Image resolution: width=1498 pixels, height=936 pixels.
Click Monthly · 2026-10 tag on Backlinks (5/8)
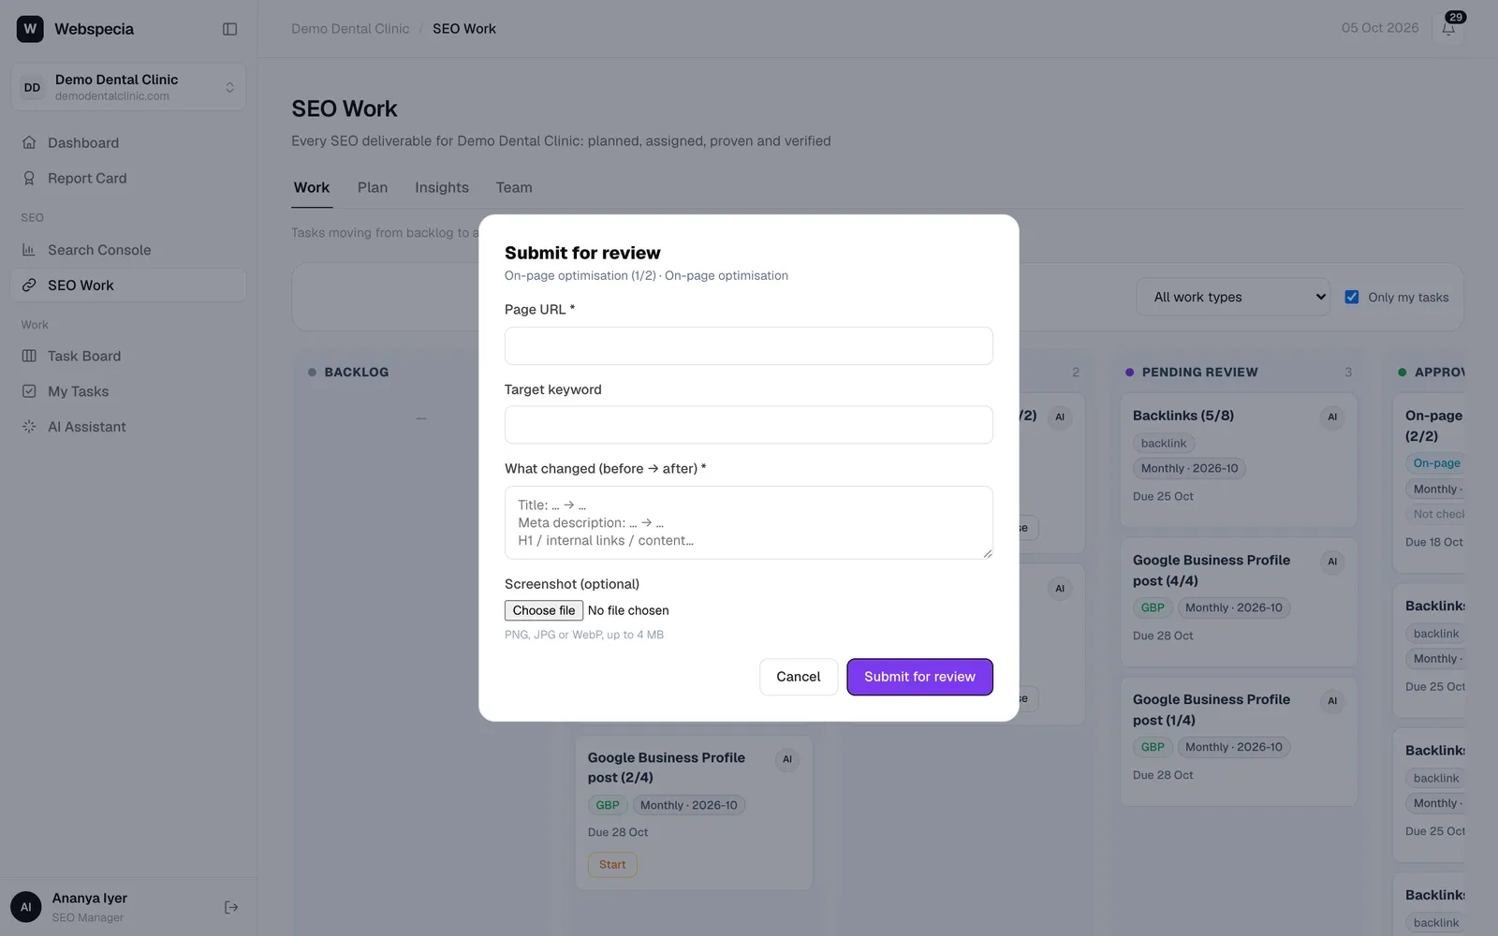pos(1189,468)
